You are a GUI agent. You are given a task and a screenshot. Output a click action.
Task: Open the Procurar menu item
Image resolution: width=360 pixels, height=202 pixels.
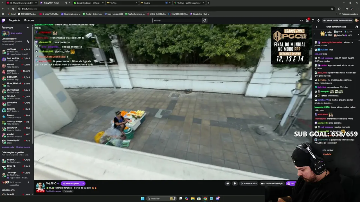(x=29, y=20)
